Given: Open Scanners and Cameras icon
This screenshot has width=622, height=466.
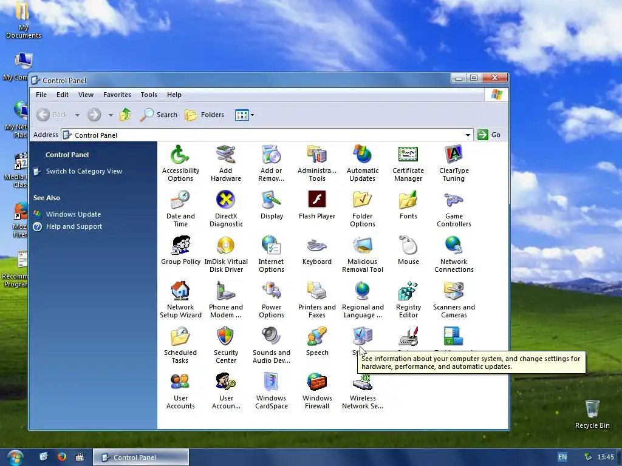Looking at the screenshot, I should pos(454,300).
